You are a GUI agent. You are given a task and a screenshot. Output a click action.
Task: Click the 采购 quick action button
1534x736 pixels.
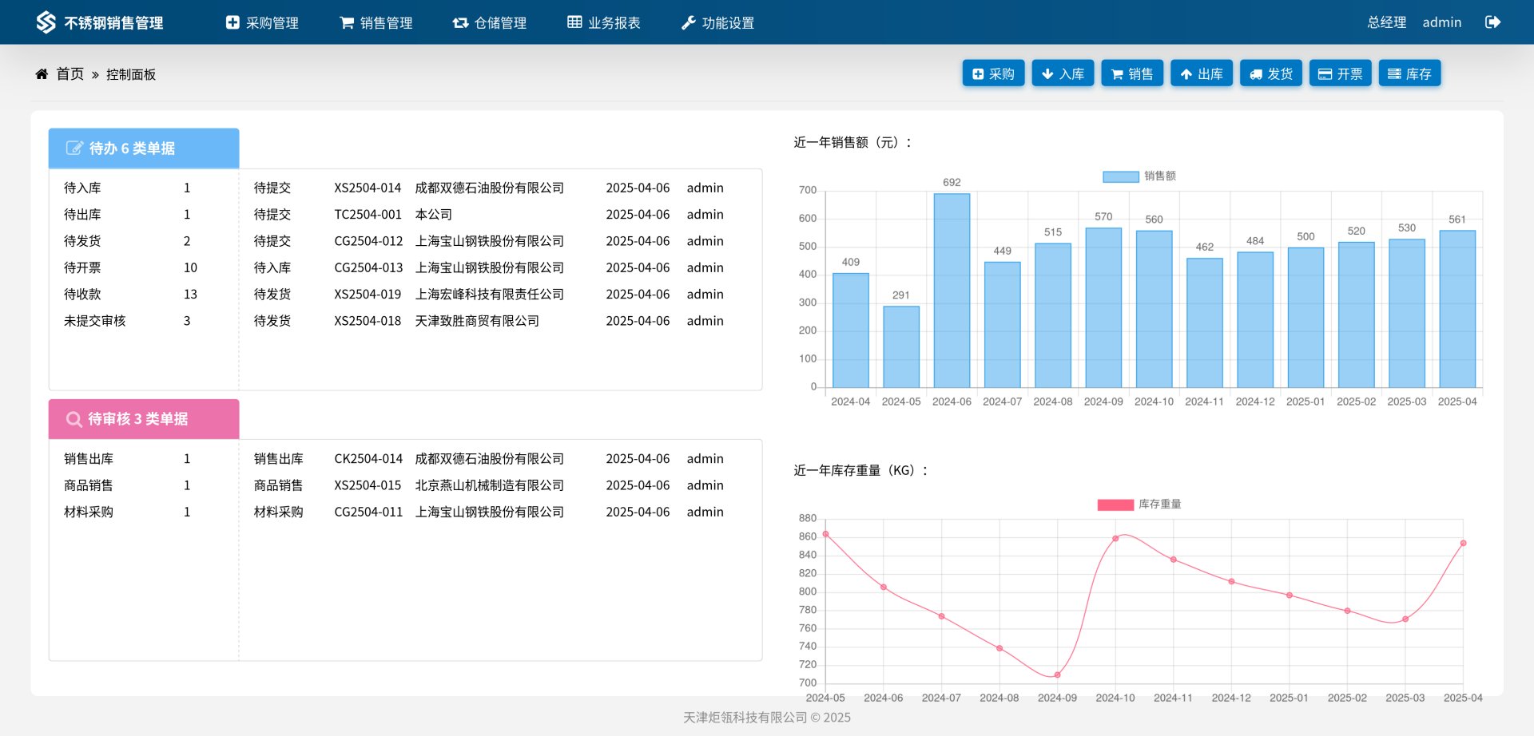coord(993,73)
